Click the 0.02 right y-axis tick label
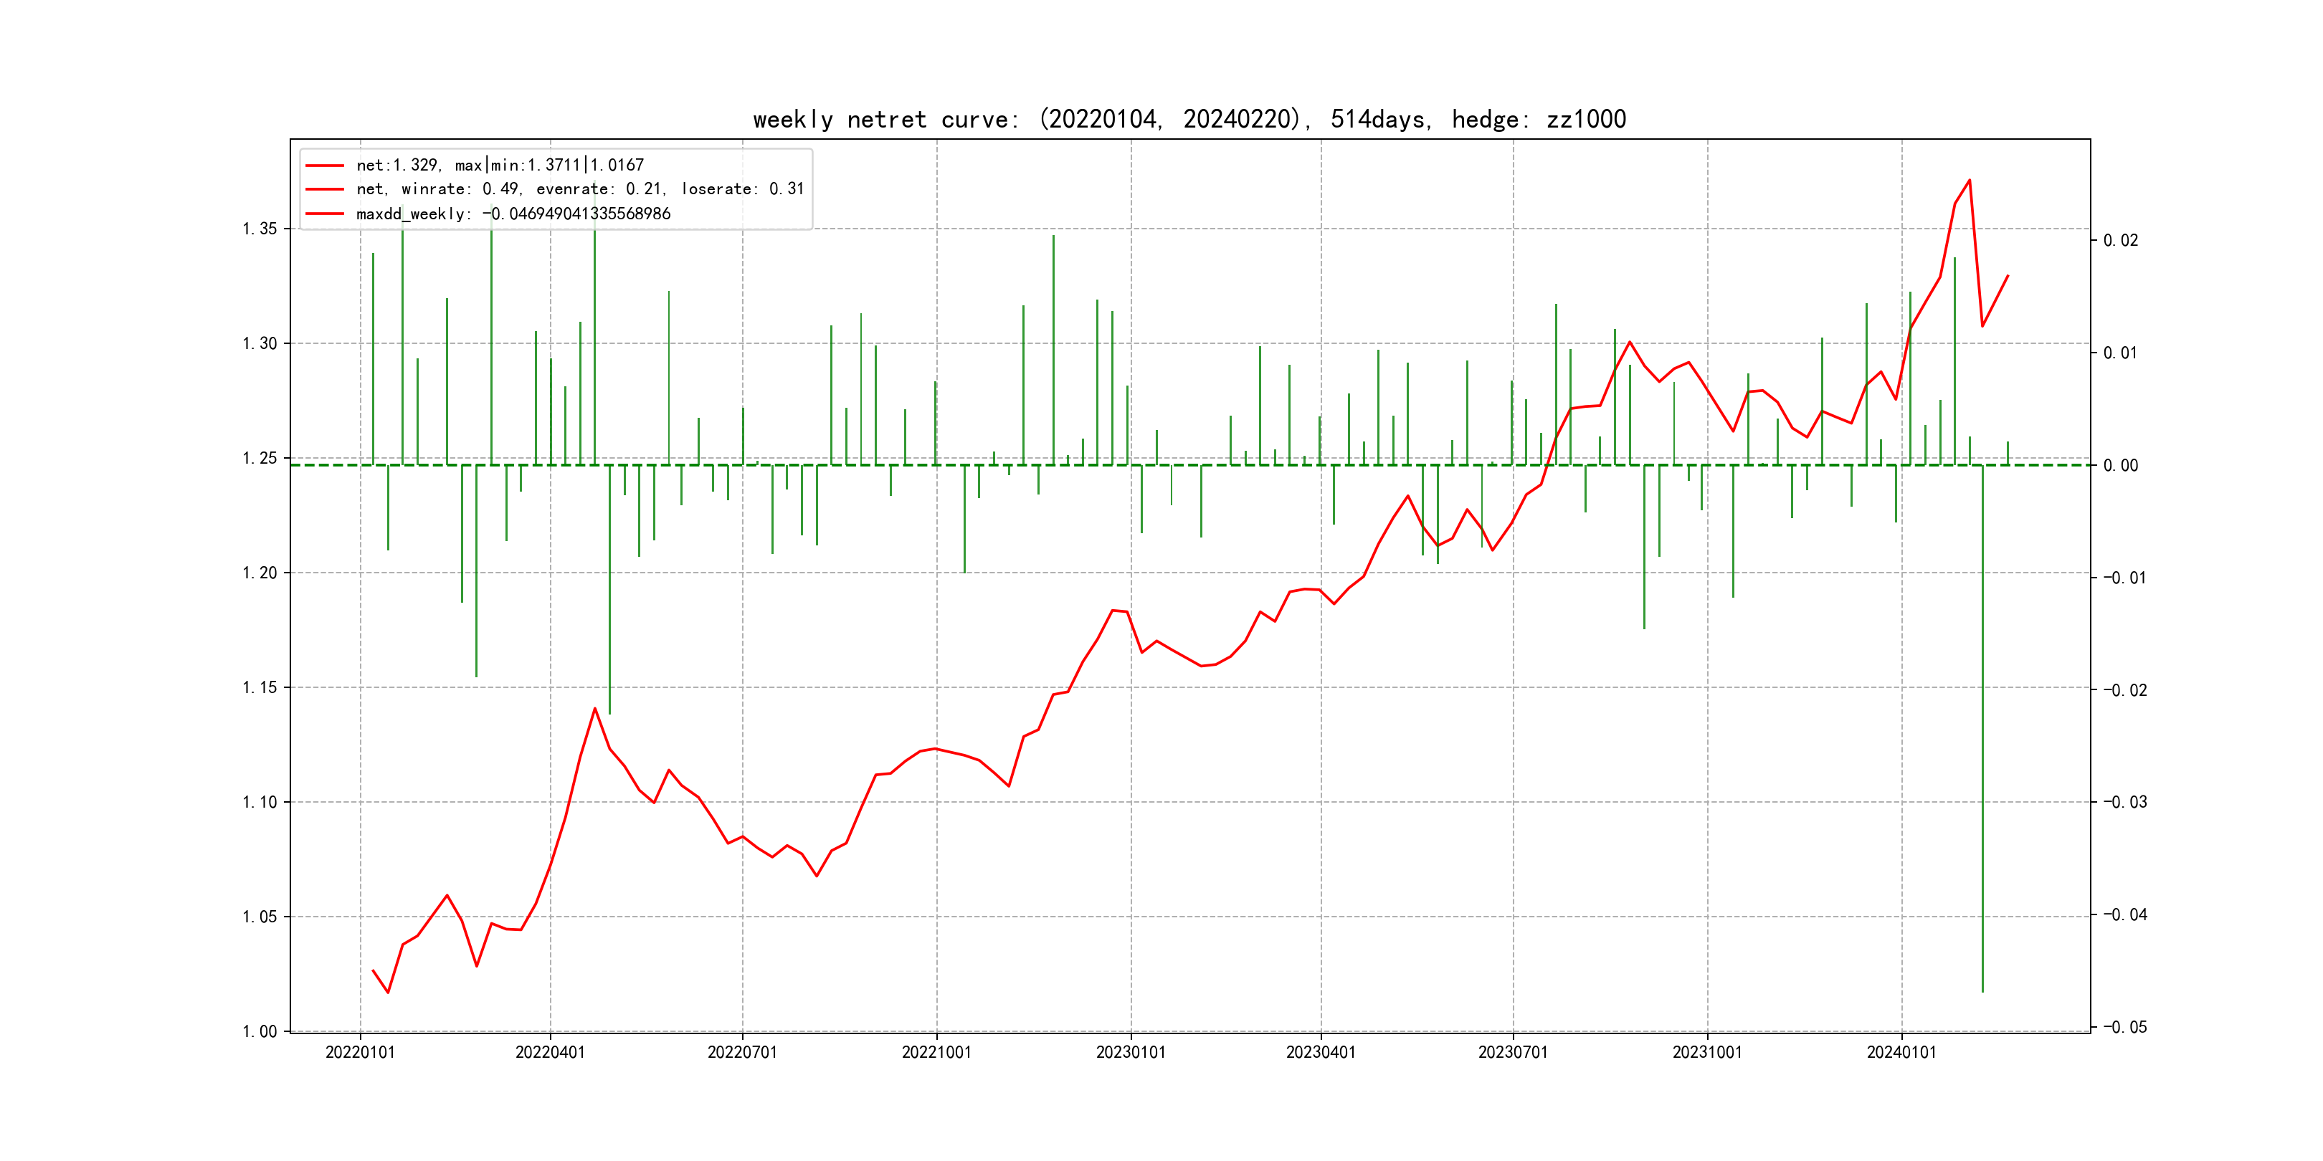This screenshot has width=2323, height=1161. [2120, 241]
